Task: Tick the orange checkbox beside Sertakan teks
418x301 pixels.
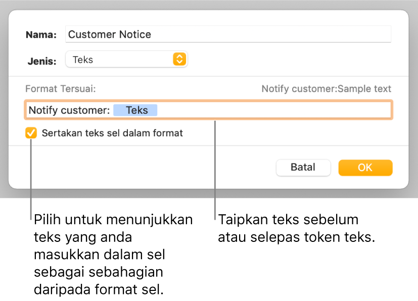Action: point(31,133)
